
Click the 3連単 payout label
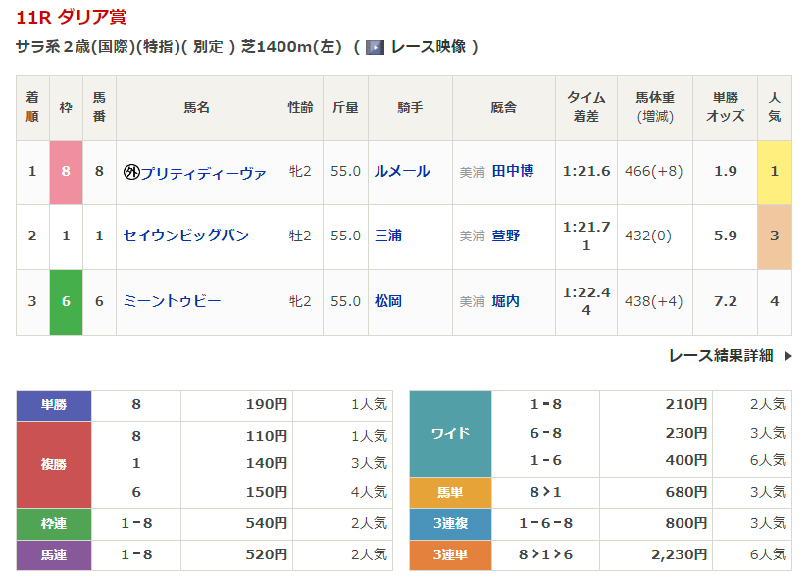pos(450,554)
